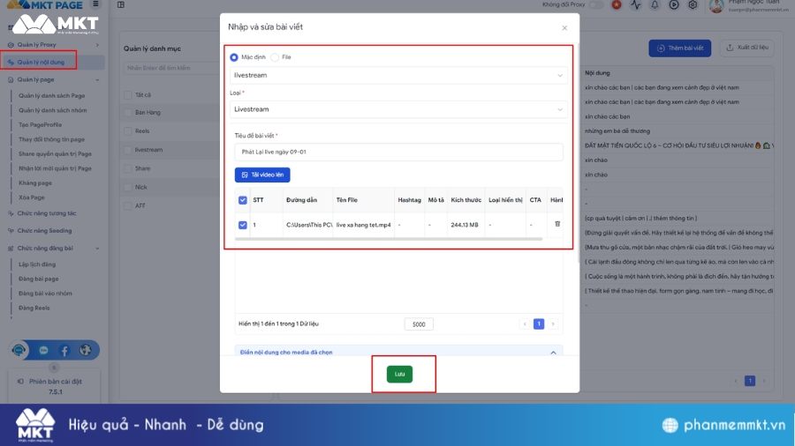Click next page arrow in dialog pagination
795x446 pixels.
(553, 323)
